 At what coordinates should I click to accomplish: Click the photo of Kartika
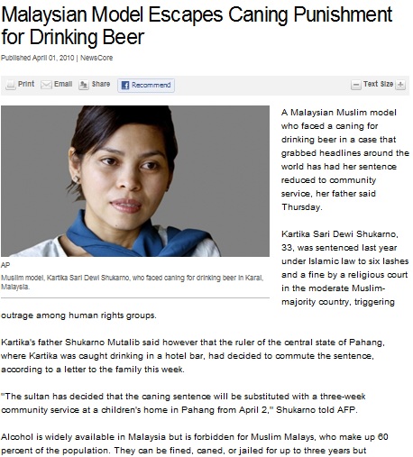pos(135,181)
